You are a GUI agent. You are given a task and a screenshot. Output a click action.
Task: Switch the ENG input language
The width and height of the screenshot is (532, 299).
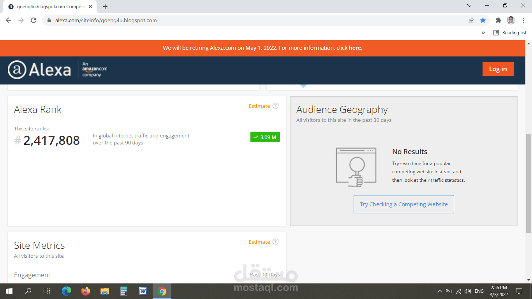tap(479, 291)
